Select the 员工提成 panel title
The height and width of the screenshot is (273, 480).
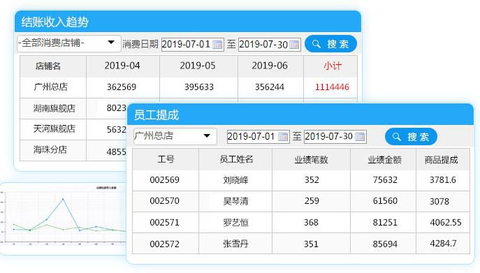157,115
